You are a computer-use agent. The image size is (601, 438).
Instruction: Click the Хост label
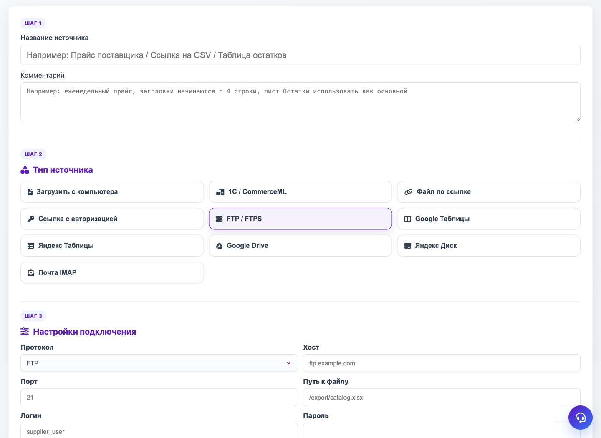(x=311, y=347)
